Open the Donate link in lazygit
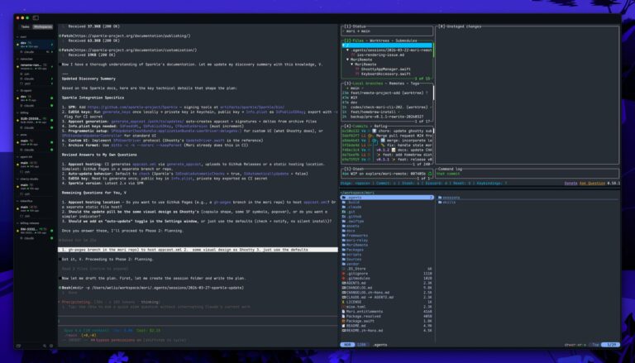635x363 pixels. pyautogui.click(x=571, y=184)
